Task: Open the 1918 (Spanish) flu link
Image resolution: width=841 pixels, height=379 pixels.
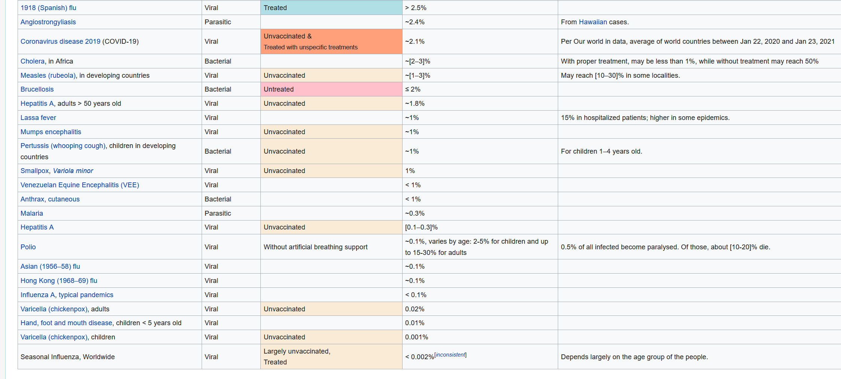Action: 48,8
